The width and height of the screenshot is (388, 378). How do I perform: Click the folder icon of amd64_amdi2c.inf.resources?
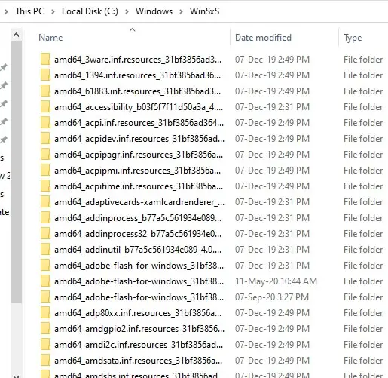point(45,345)
